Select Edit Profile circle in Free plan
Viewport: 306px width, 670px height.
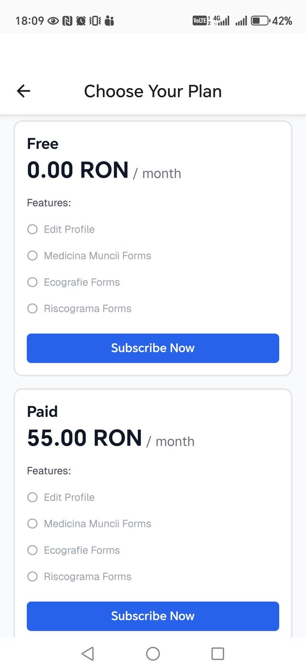pos(33,229)
